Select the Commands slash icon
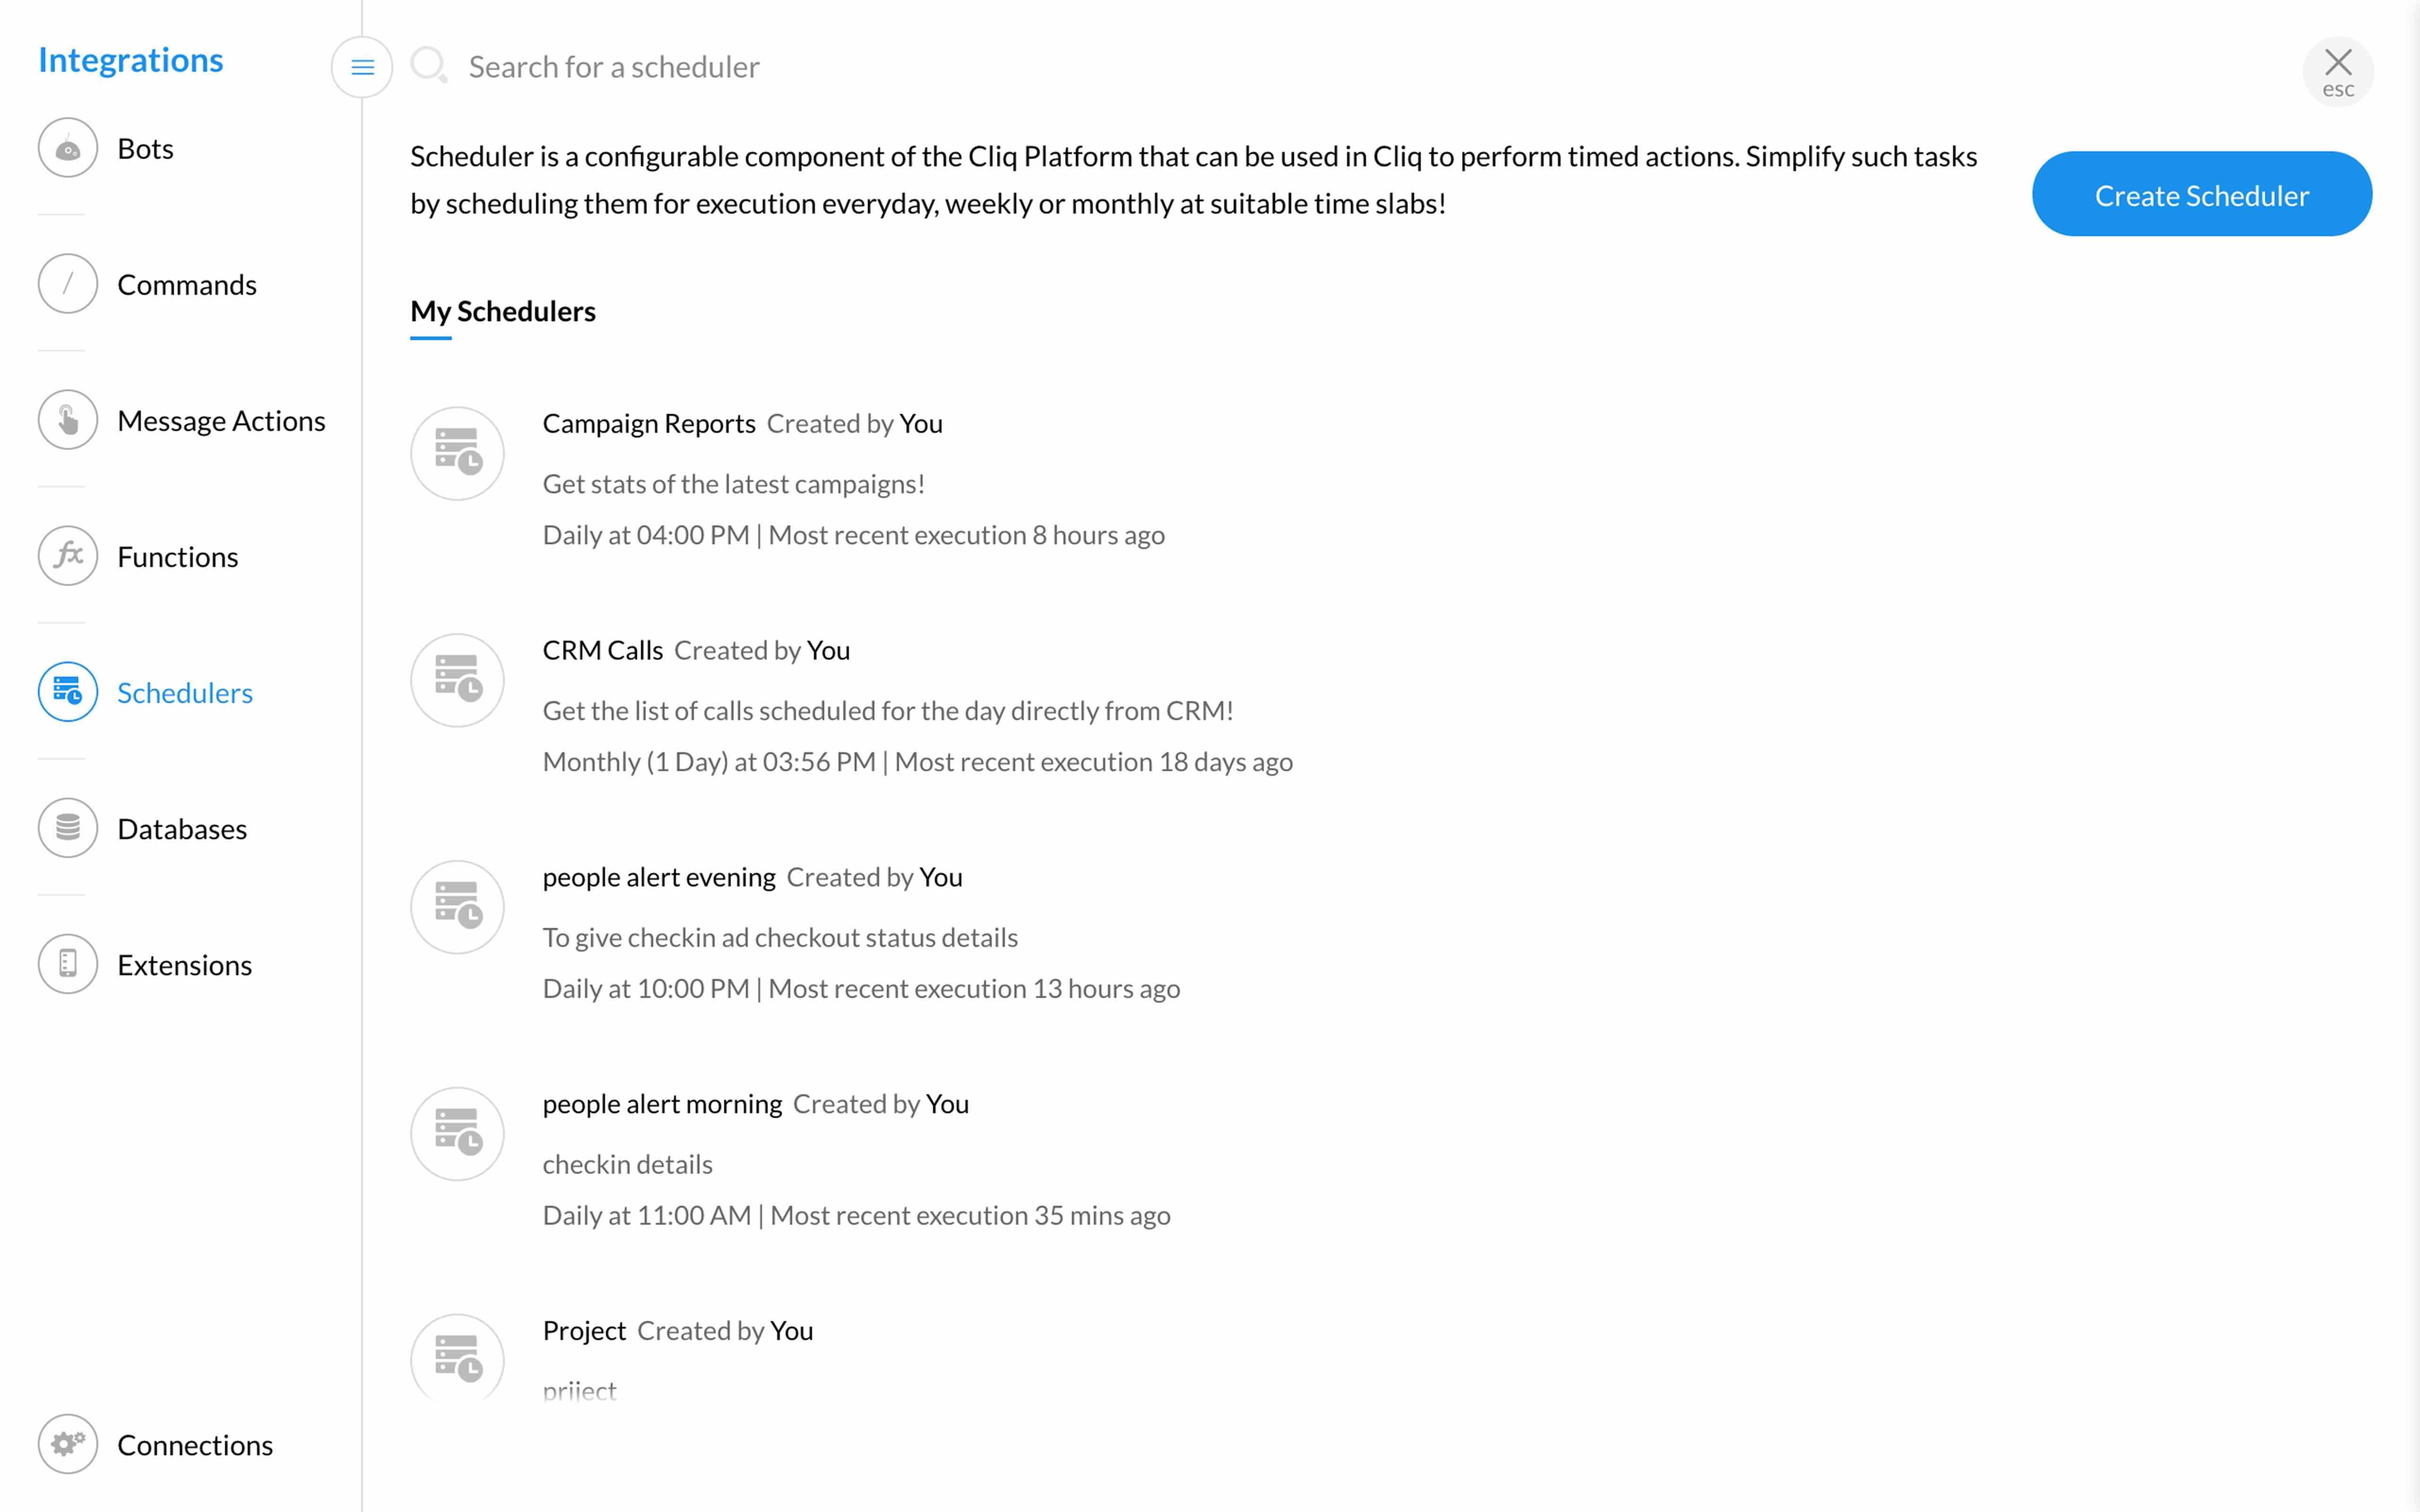Screen dimensions: 2420x1512 click(68, 284)
